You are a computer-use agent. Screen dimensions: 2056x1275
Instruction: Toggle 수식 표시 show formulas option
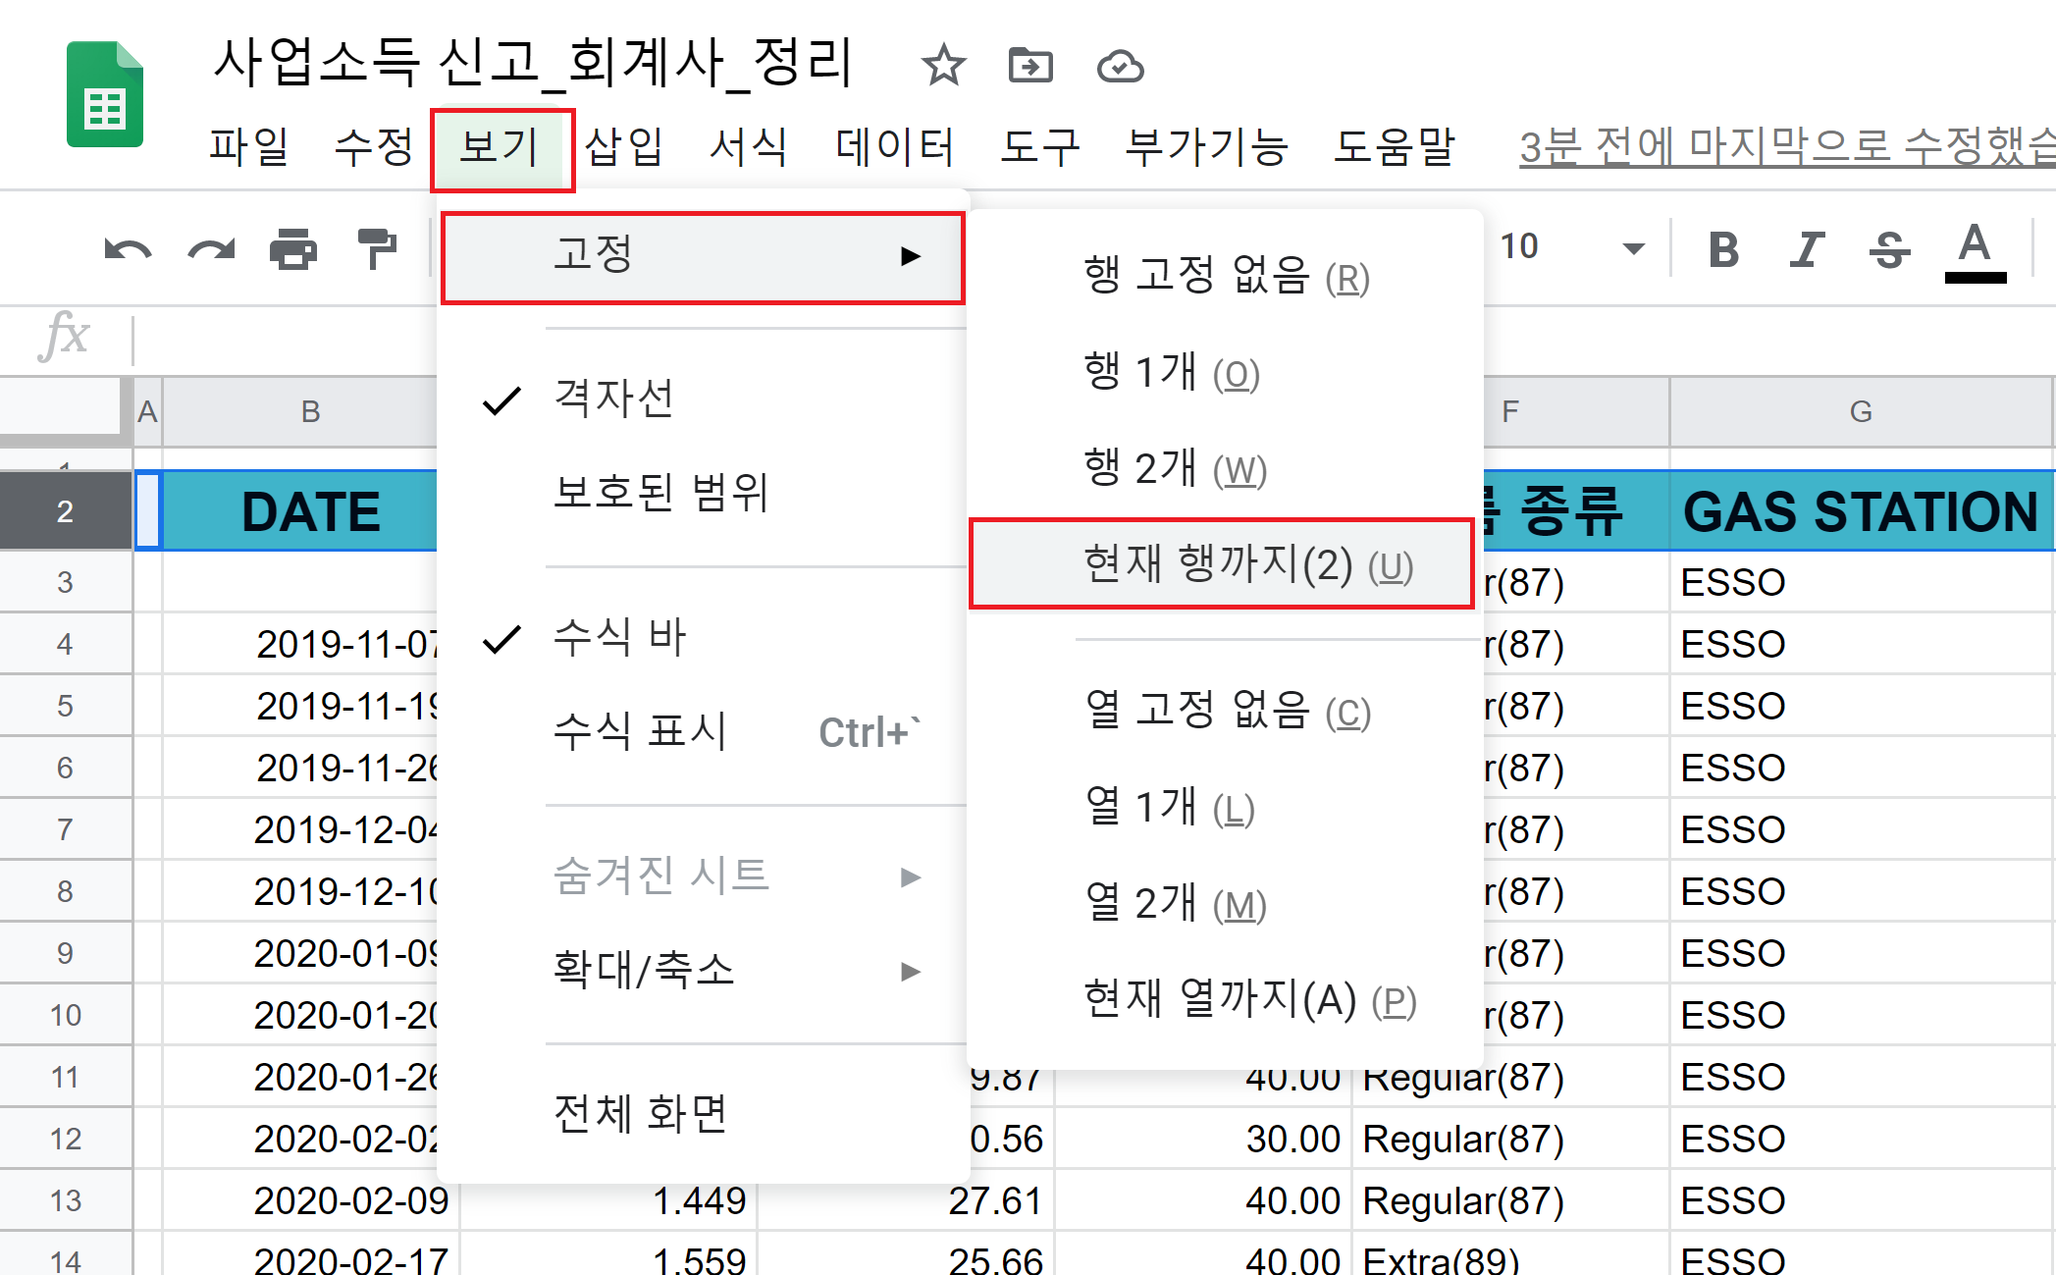pyautogui.click(x=640, y=732)
